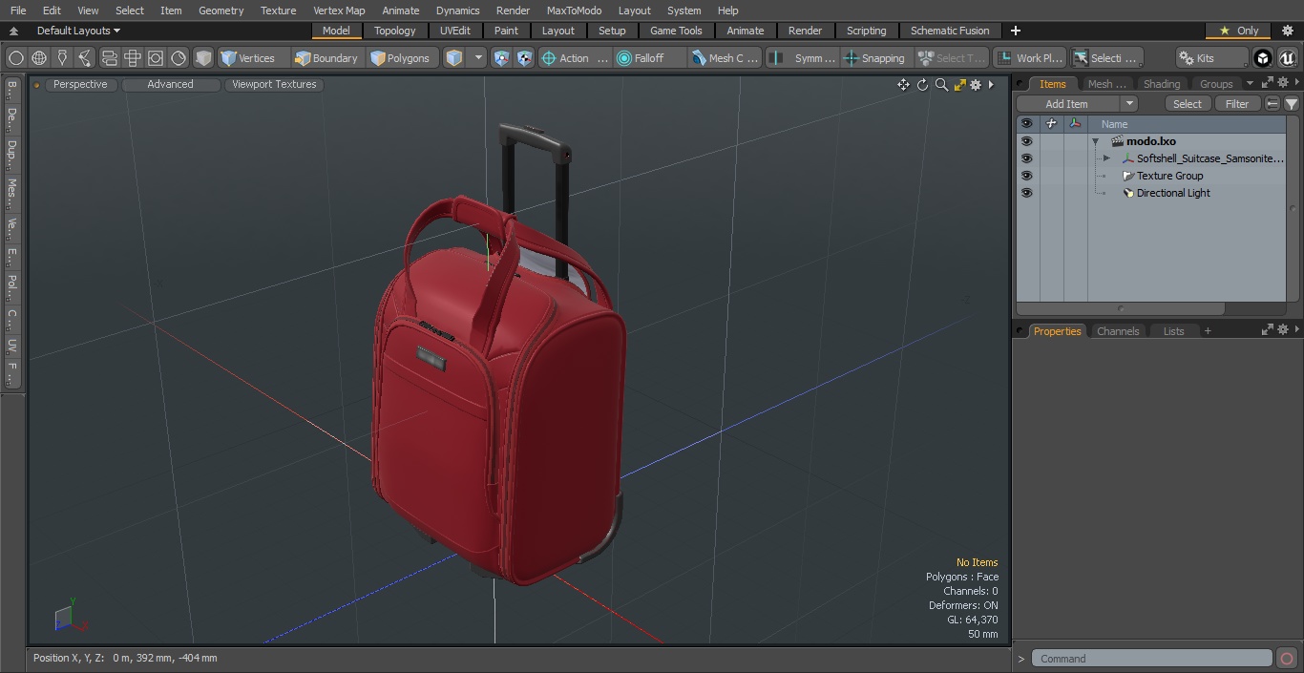This screenshot has height=673, width=1304.
Task: Click the grey cube item mode icon
Action: (203, 58)
